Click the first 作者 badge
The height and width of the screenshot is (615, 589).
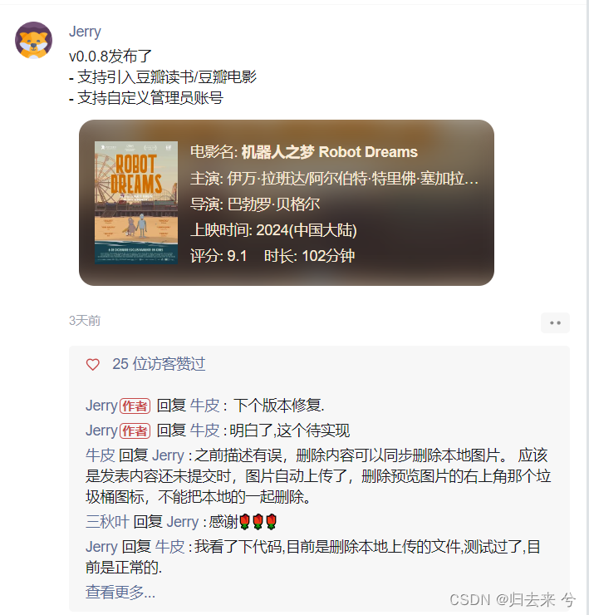[x=135, y=406]
